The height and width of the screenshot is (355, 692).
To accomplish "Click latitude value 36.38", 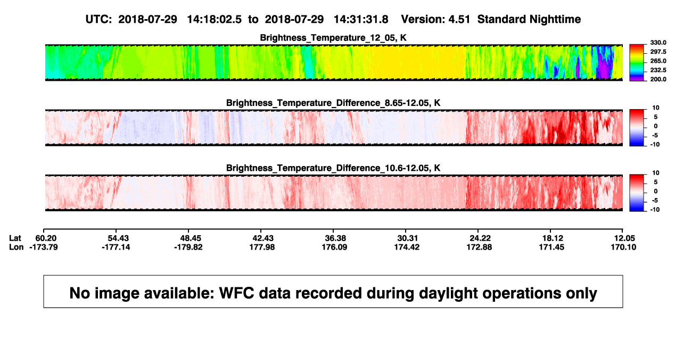I will point(334,238).
